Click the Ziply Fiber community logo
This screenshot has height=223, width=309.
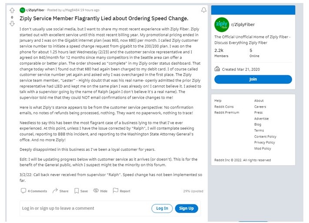pos(221,24)
